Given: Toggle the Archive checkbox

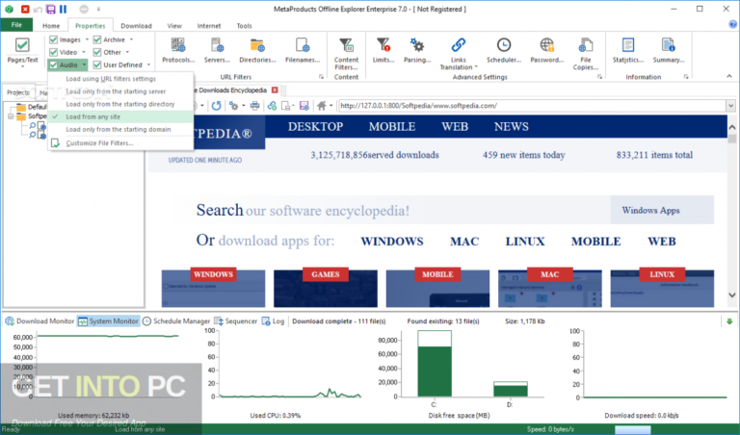Looking at the screenshot, I should [97, 39].
